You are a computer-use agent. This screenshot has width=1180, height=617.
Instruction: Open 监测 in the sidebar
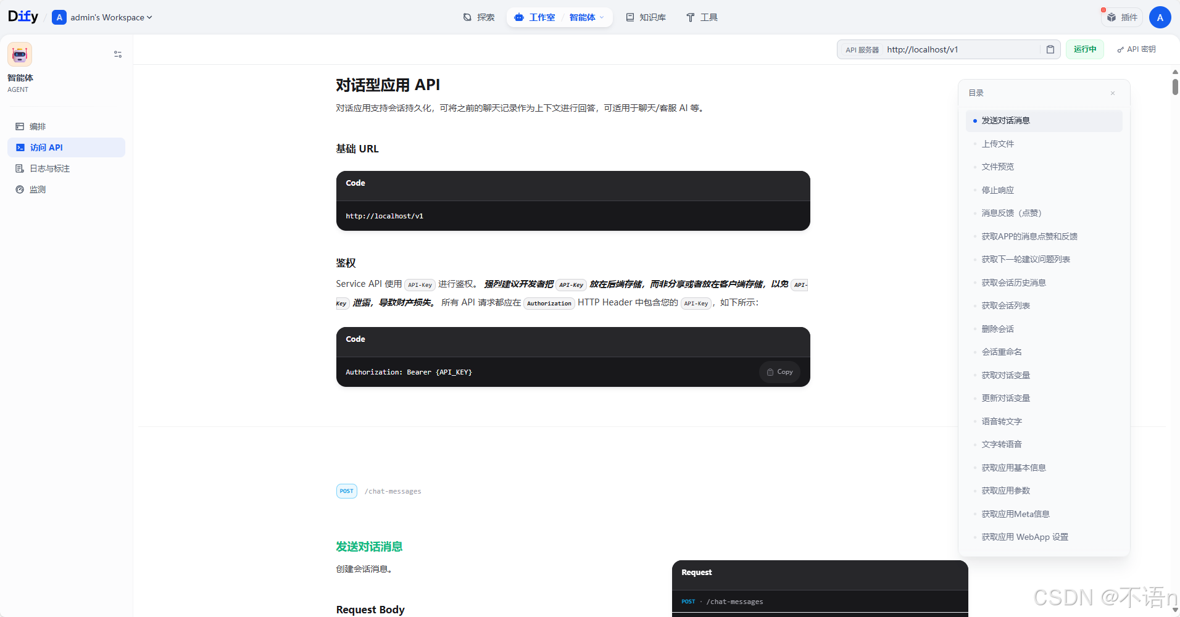(66, 189)
